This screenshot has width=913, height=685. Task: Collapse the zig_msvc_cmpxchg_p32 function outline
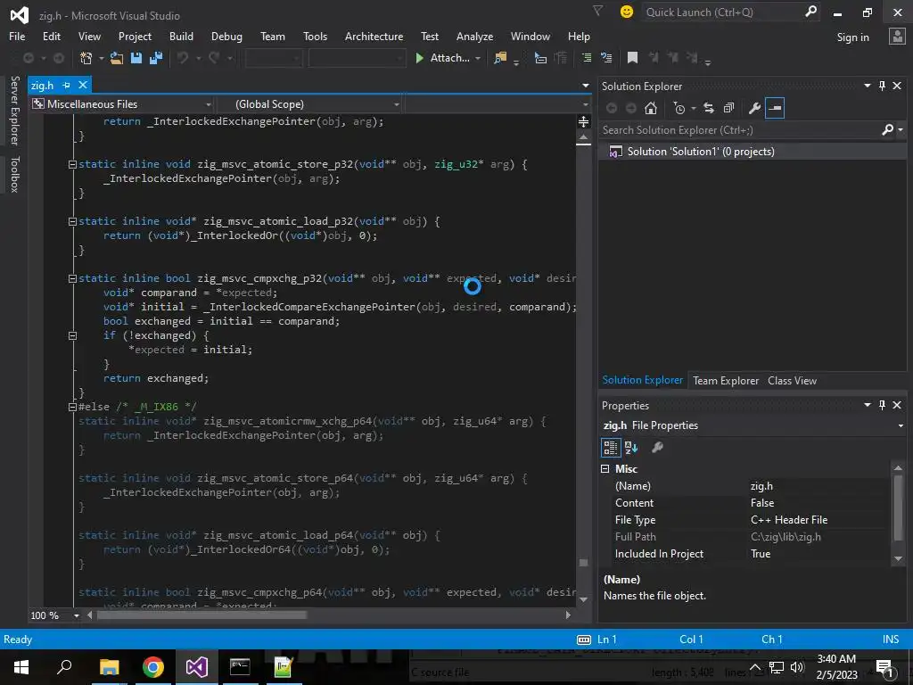(x=73, y=278)
